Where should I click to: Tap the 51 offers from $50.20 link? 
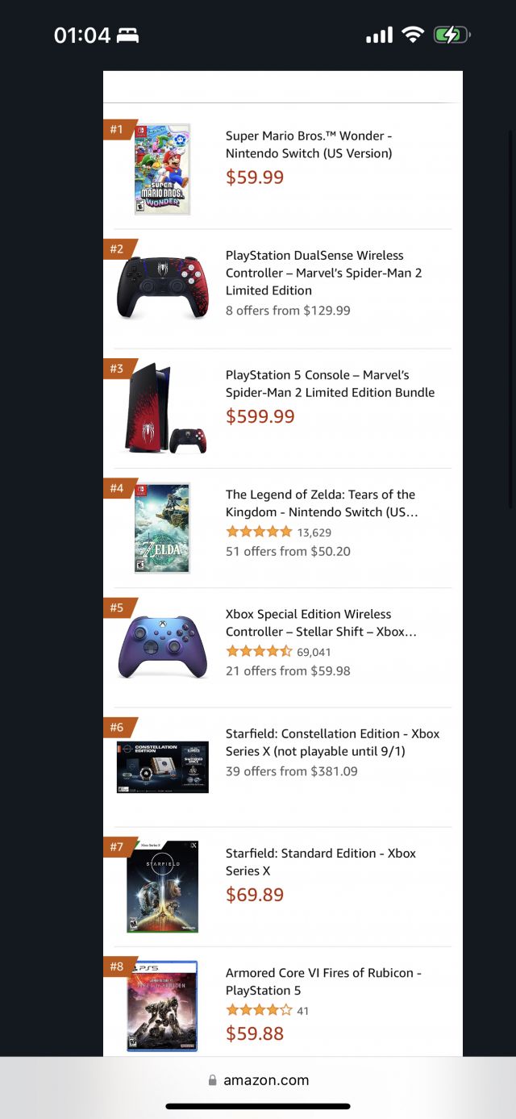coord(288,552)
